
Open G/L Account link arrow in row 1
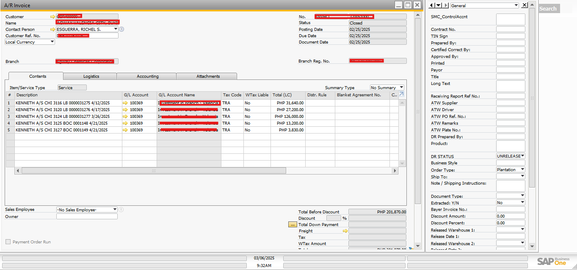click(x=125, y=103)
